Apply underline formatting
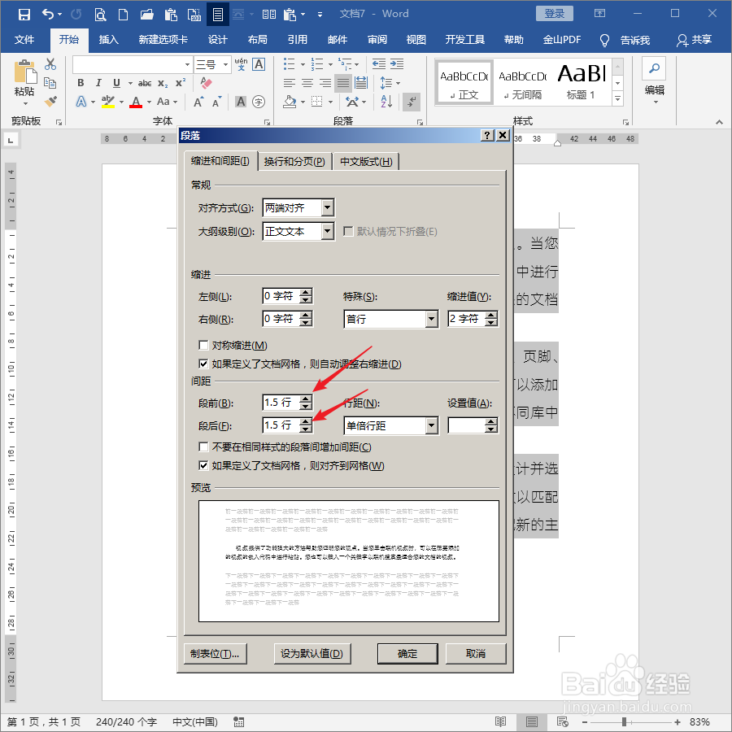 pyautogui.click(x=116, y=83)
